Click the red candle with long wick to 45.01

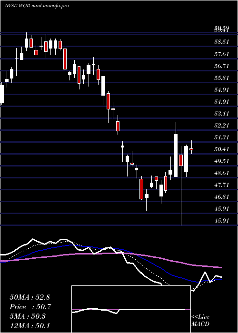click(x=181, y=160)
